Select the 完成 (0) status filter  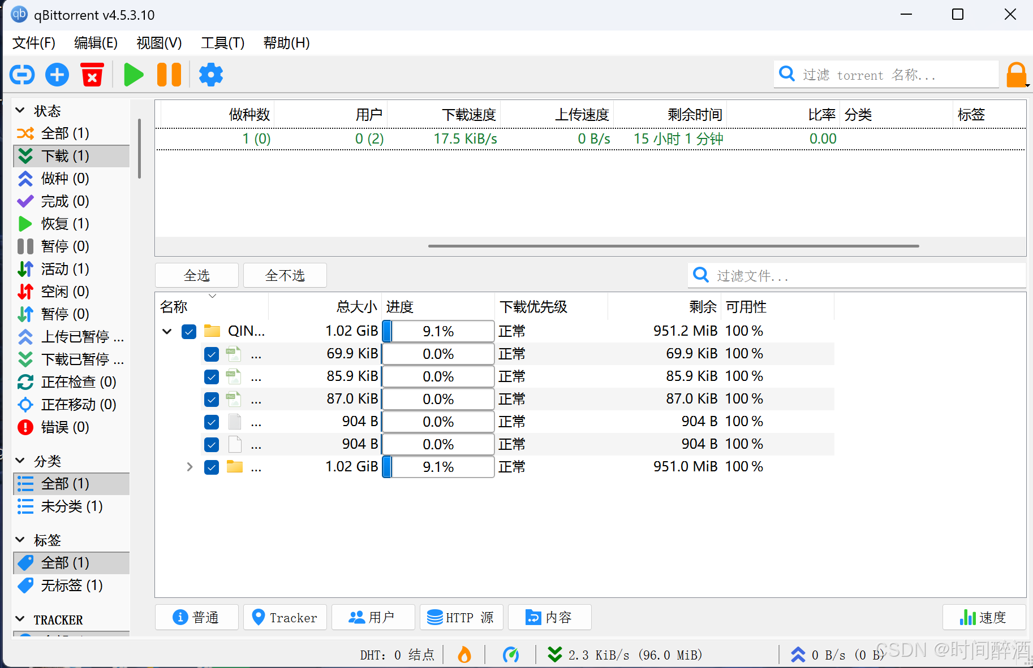click(x=71, y=201)
